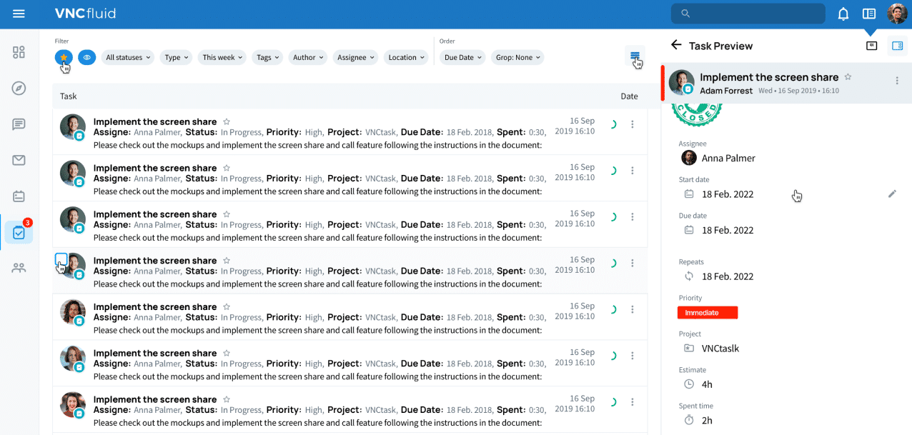
Task: Open the tasks tab with badge in sidebar
Action: point(19,232)
